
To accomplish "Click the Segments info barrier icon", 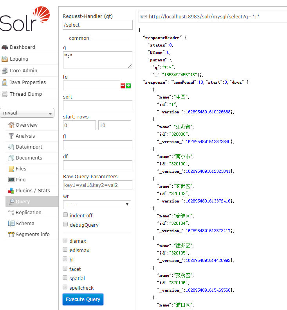I will (x=11, y=235).
